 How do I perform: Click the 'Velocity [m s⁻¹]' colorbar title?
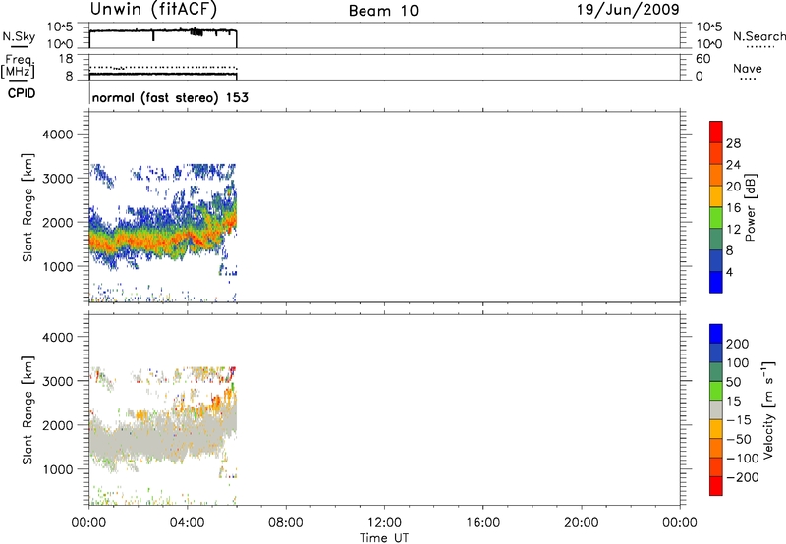768,409
